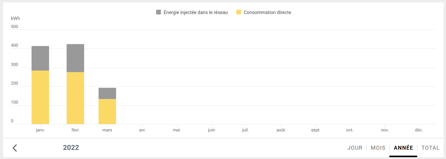Image resolution: width=446 pixels, height=159 pixels.
Task: Select February's yellow consumption bar segment
Action: coord(75,98)
